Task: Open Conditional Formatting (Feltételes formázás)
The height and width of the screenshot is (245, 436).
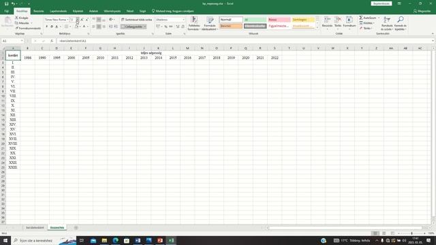Action: pyautogui.click(x=194, y=23)
